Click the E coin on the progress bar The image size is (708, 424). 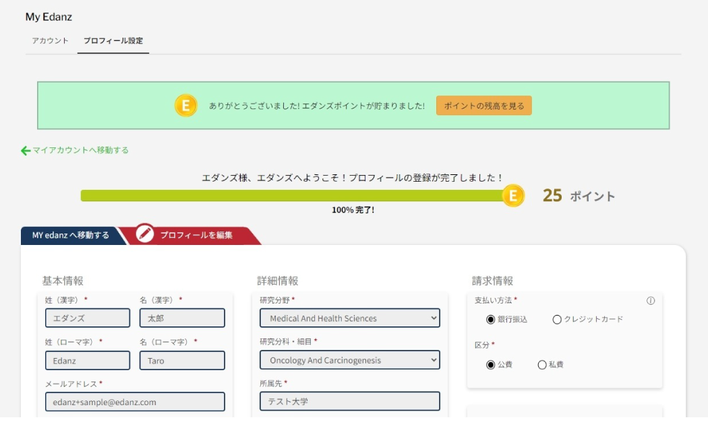[x=513, y=196]
